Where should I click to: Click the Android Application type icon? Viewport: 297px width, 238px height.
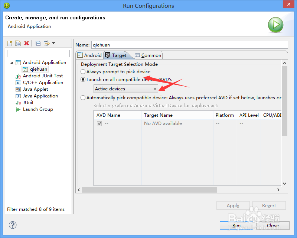tap(18, 62)
